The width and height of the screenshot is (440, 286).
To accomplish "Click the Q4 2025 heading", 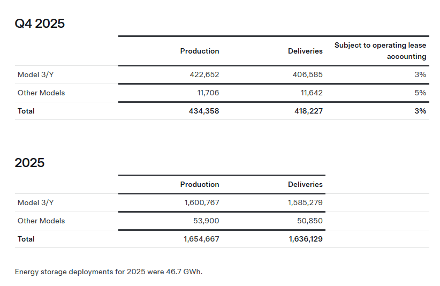I will 40,24.
